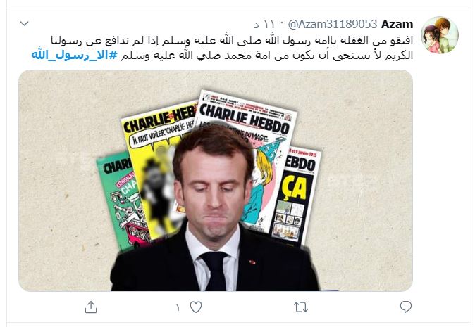
Task: Open the attached tweet image
Action: tap(216, 181)
